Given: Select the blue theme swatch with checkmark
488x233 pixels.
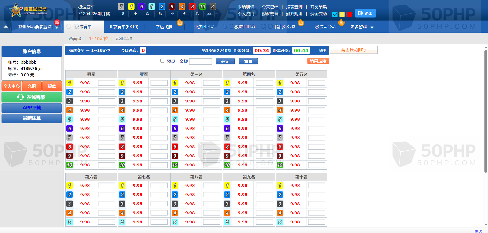Looking at the screenshot, I should pyautogui.click(x=335, y=14).
